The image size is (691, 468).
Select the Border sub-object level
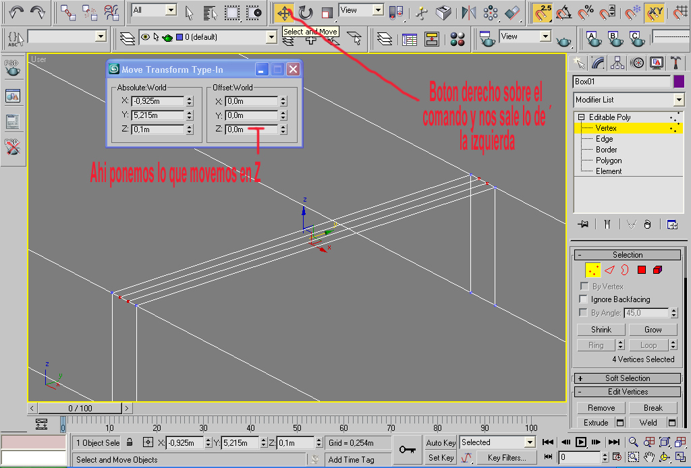coord(607,150)
